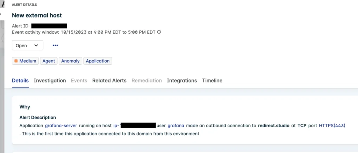Switch to the Integrations tab
The height and width of the screenshot is (153, 358).
182,80
